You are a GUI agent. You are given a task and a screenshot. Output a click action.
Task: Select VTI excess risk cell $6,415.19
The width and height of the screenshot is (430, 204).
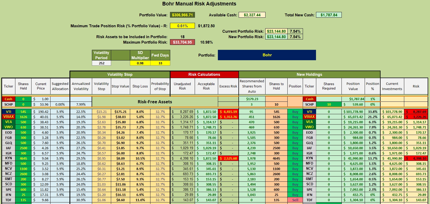[x=228, y=112]
